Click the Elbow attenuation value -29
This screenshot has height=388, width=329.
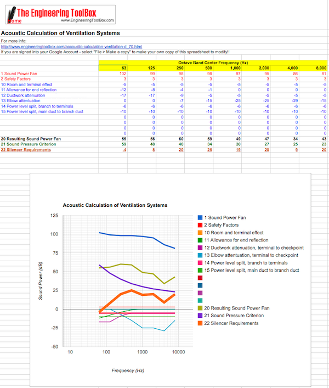point(295,101)
